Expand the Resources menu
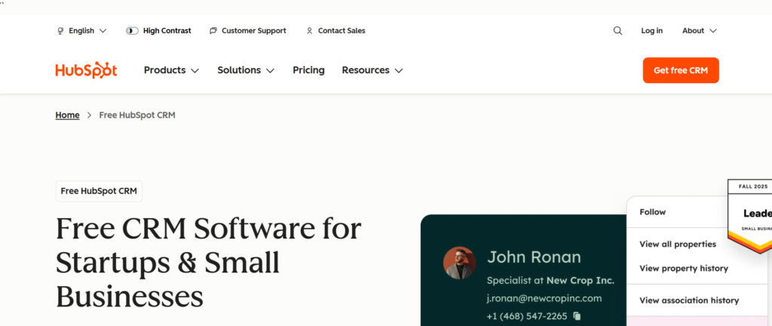Screen dimensions: 772x326 tap(372, 70)
